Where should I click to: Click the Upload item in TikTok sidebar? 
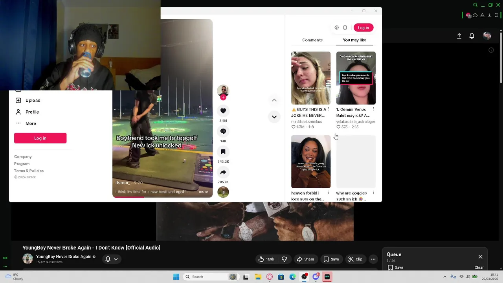[28, 100]
